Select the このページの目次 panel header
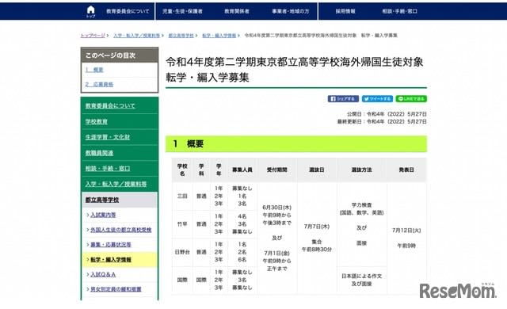This screenshot has height=309, width=507. (120, 55)
